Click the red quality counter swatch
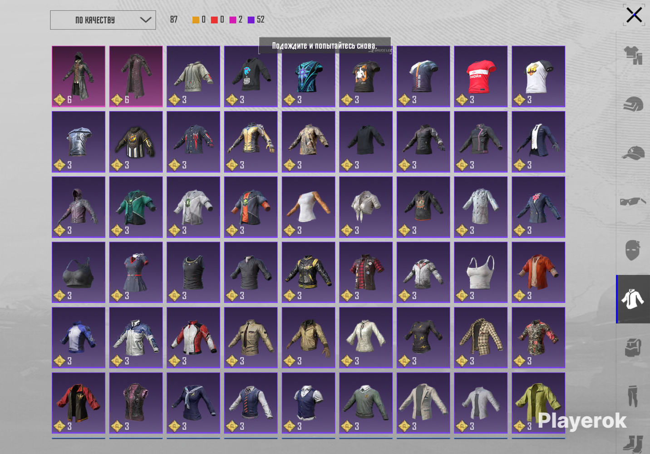Image resolution: width=650 pixels, height=454 pixels. [214, 20]
